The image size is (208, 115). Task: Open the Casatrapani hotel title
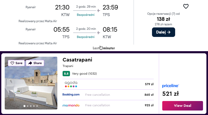pyautogui.click(x=77, y=60)
